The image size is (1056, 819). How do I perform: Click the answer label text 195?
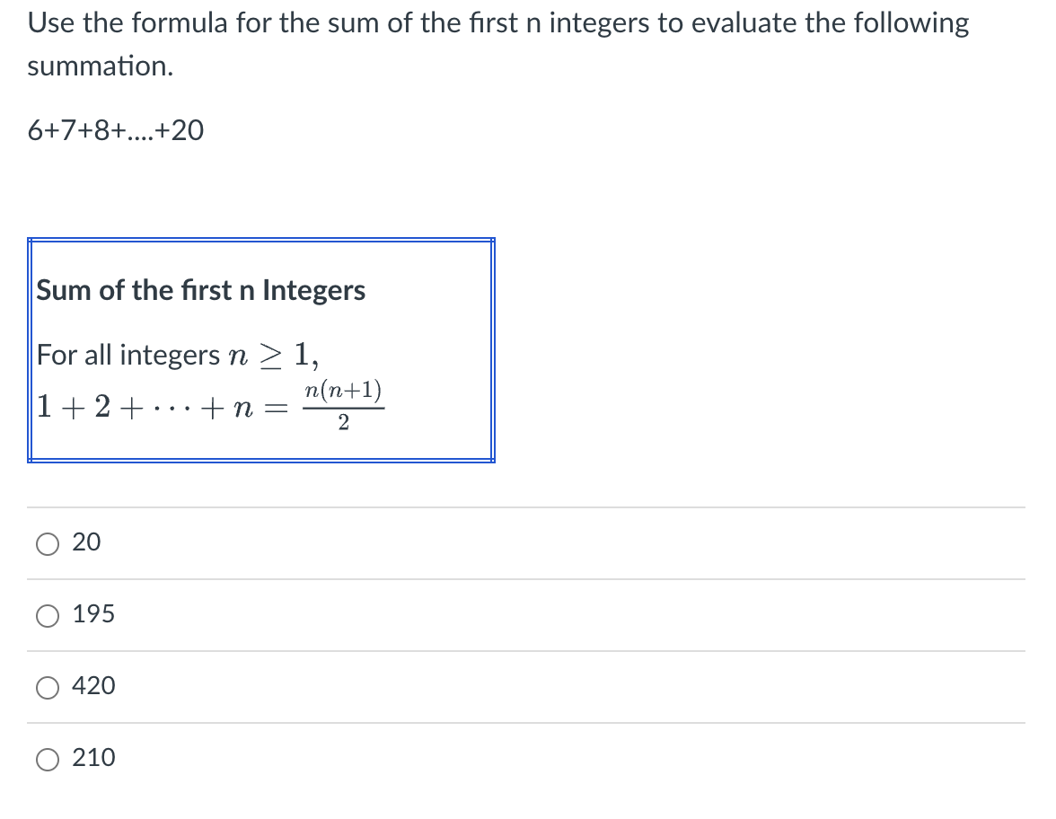(93, 613)
